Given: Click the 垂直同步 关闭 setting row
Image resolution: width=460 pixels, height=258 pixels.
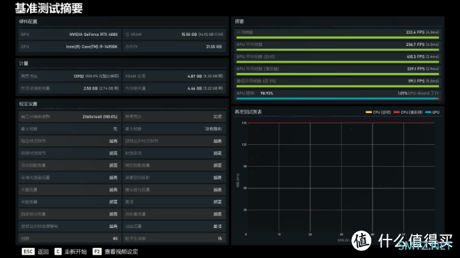Looking at the screenshot, I should [x=174, y=117].
